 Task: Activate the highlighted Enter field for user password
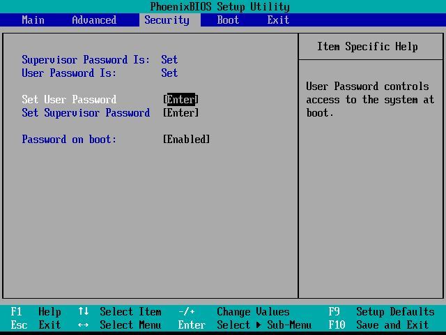point(180,99)
